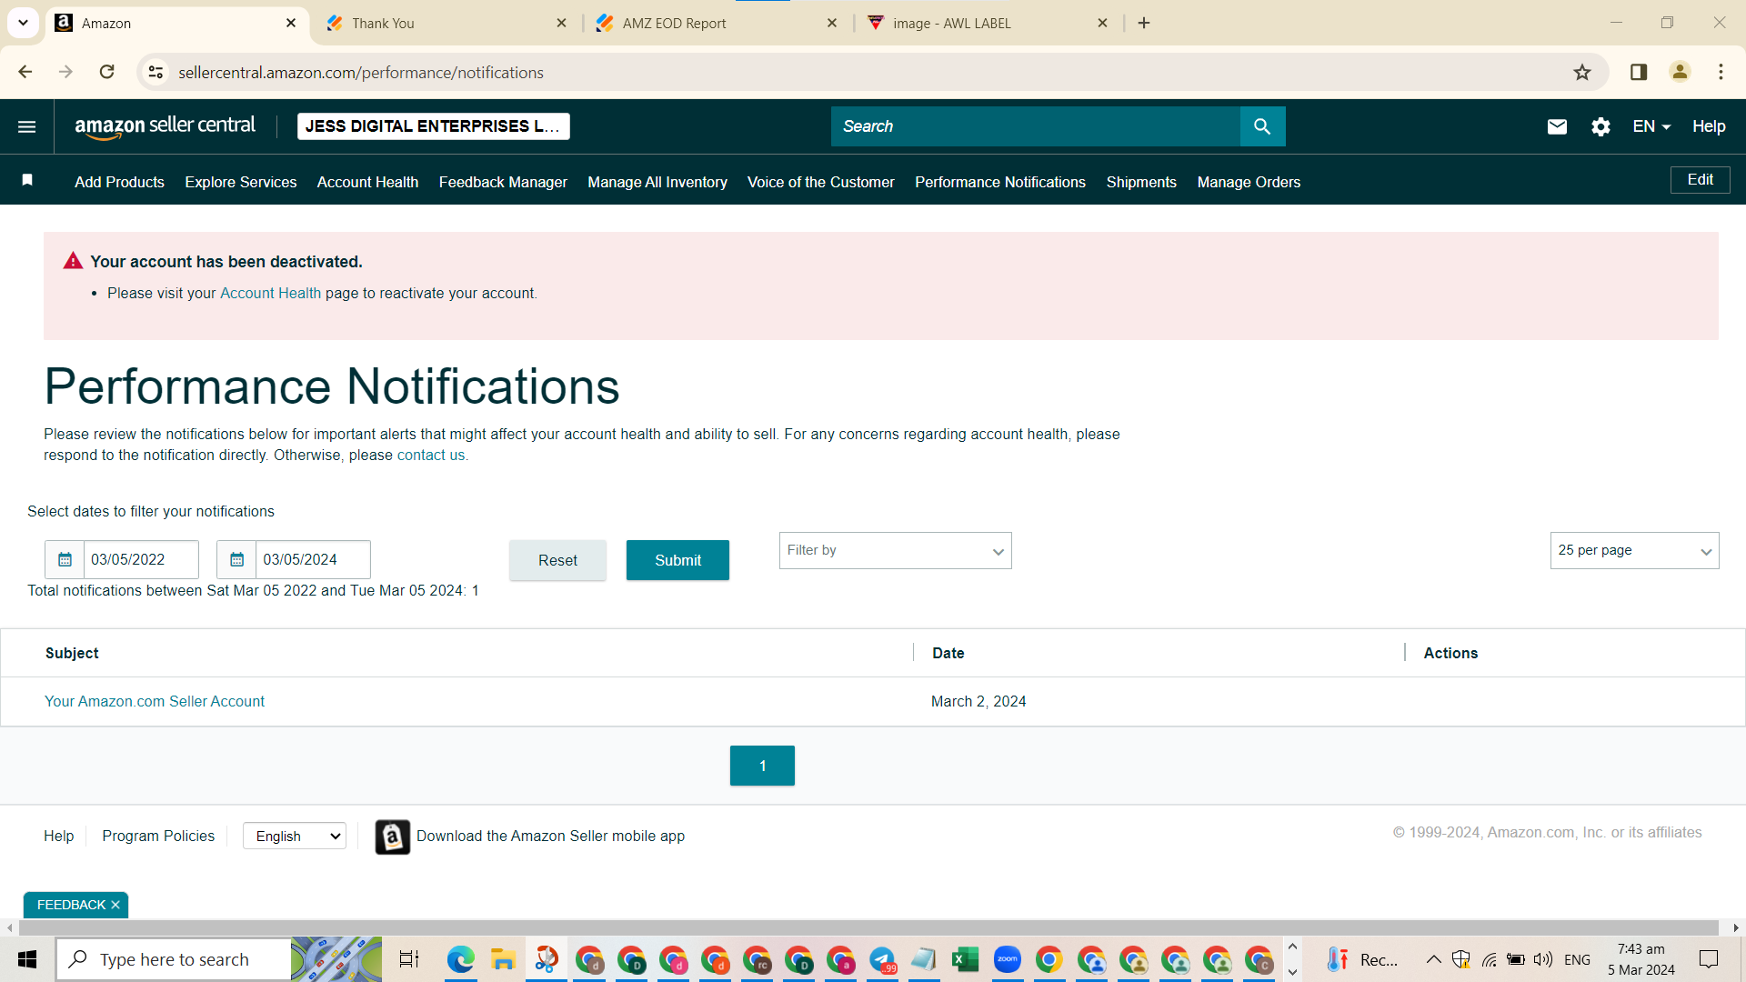Click the Edit navigation button
1746x982 pixels.
tap(1700, 180)
